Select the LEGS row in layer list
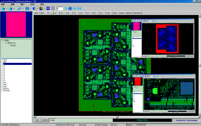The width and height of the screenshot is (201, 126). click(x=16, y=86)
